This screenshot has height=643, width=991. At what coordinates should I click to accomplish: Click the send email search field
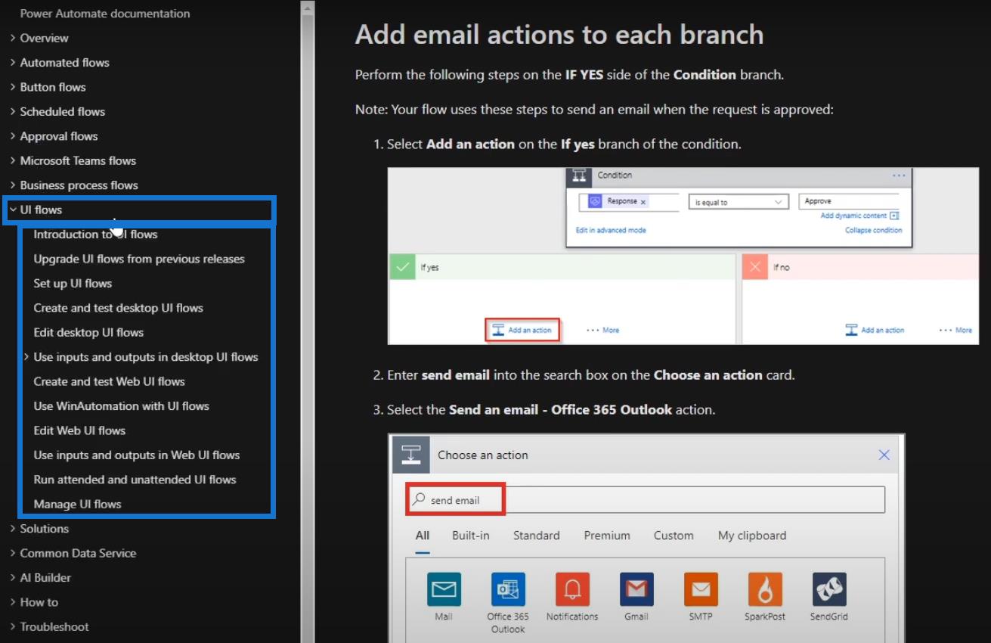pos(646,500)
